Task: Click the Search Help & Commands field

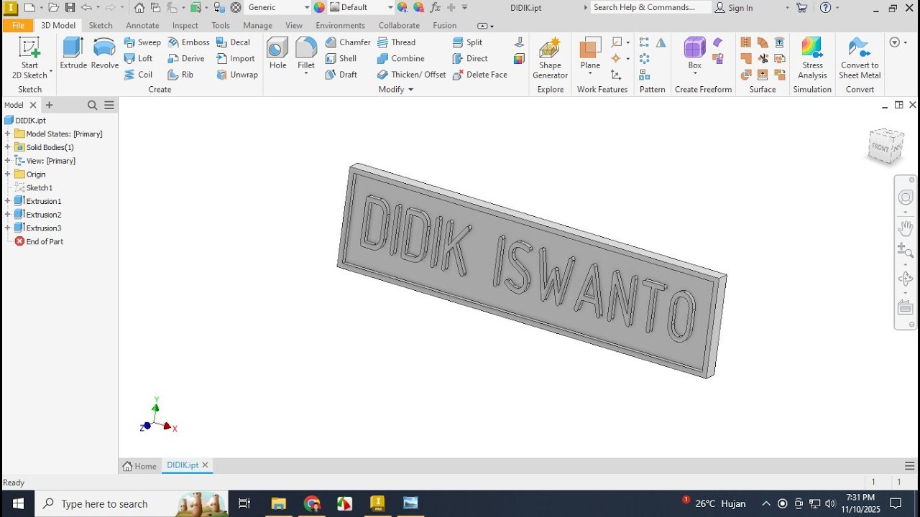Action: pos(651,7)
